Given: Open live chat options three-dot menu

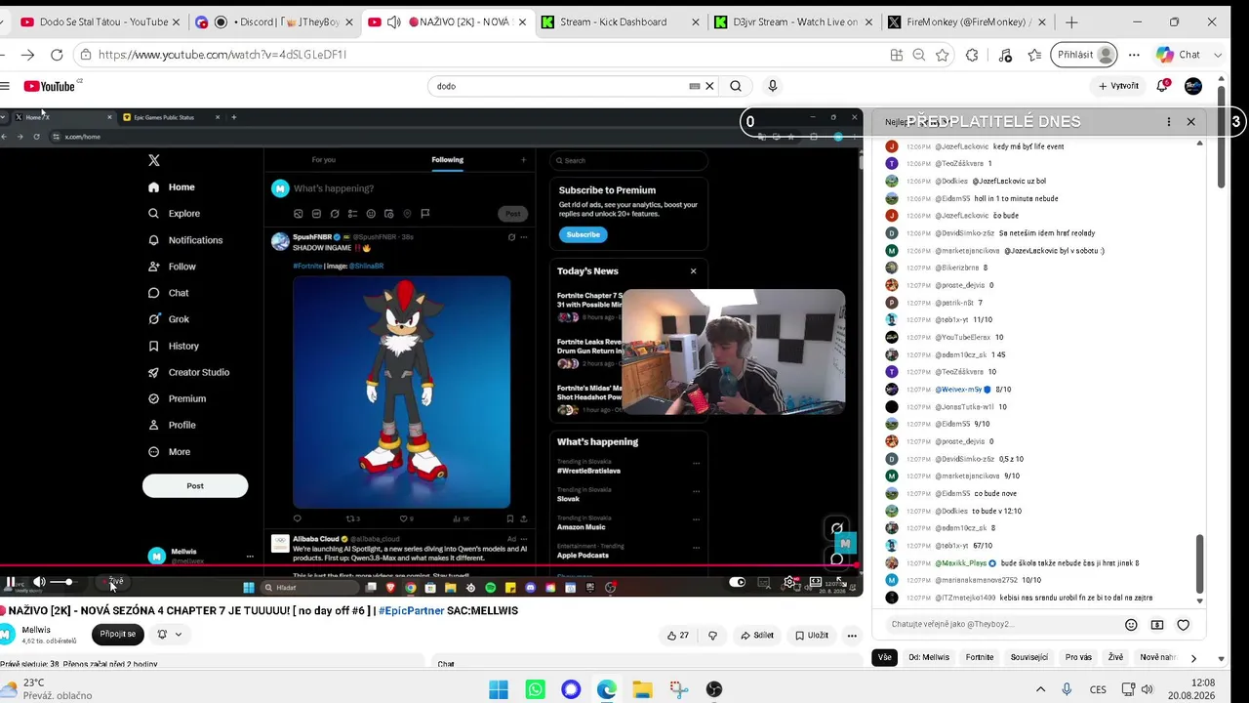Looking at the screenshot, I should (1169, 122).
